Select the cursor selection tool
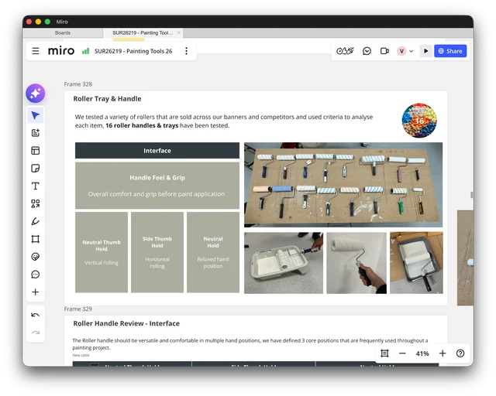496x396 pixels. (x=36, y=115)
